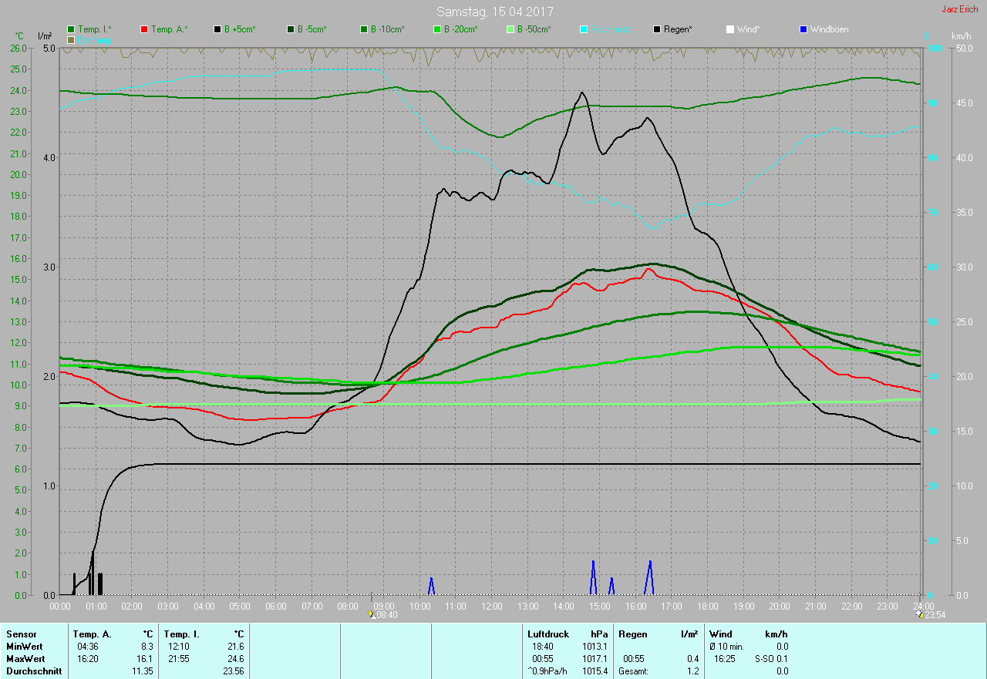
Task: Toggle the B -50cm* legend swatch
Action: (x=510, y=29)
